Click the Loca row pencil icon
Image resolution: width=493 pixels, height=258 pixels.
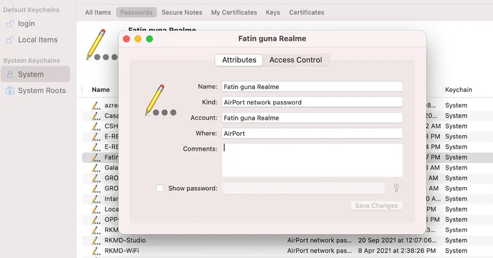pos(96,209)
